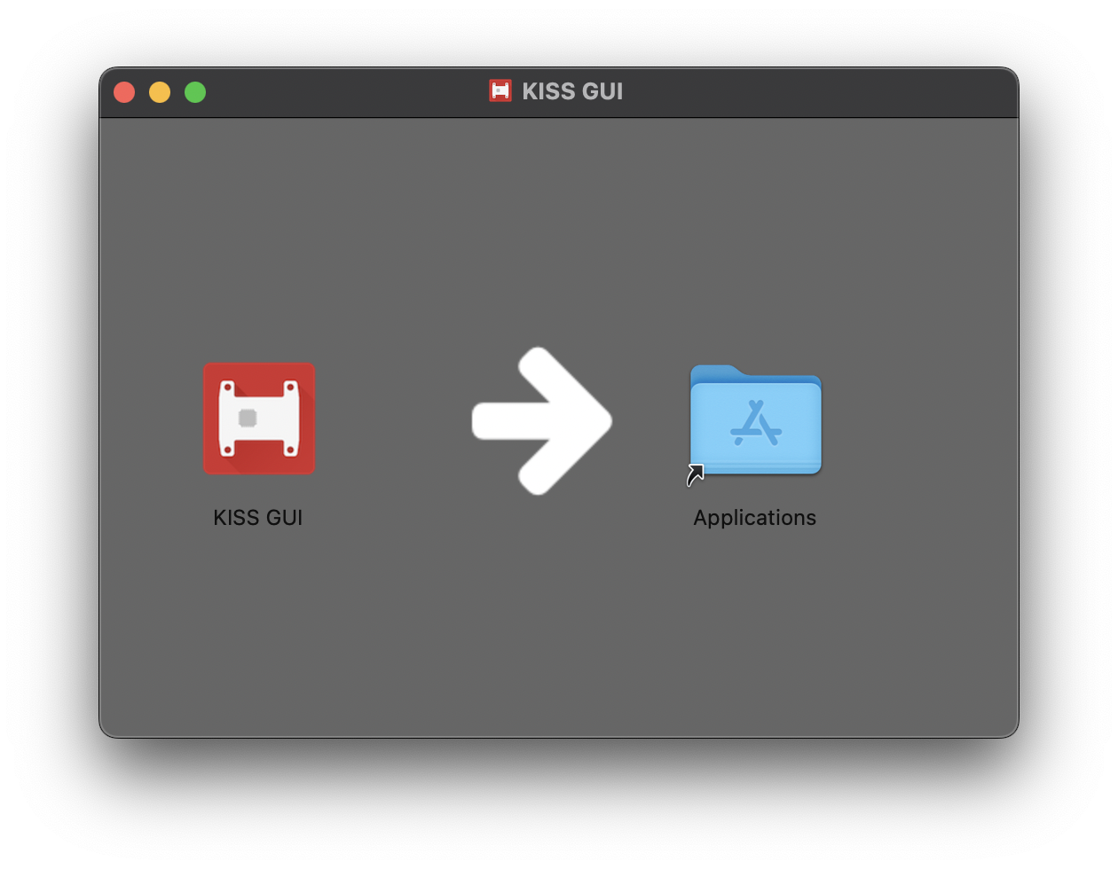Click the white plate shape inside KISS GUI icon
This screenshot has height=869, width=1118.
tap(259, 419)
